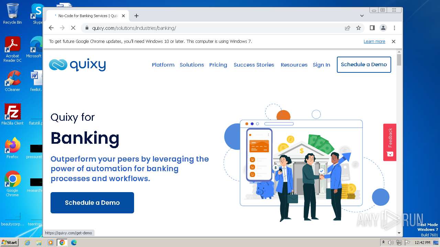Open the Resources menu

tap(294, 65)
